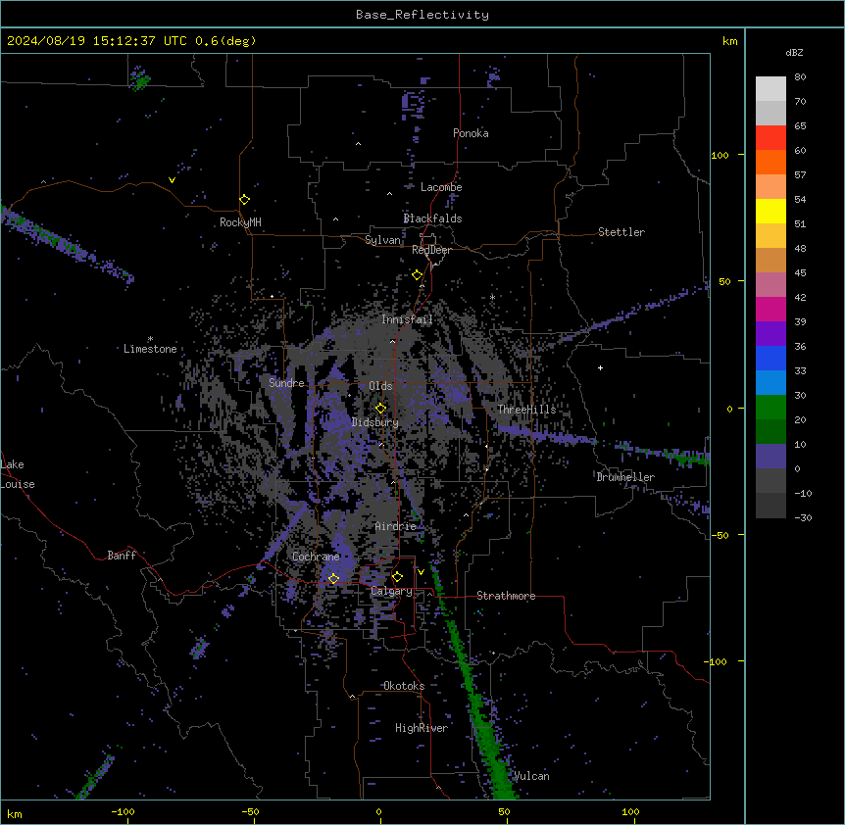Click the legend value 80
Viewport: 845px width, 825px height.
click(x=800, y=77)
